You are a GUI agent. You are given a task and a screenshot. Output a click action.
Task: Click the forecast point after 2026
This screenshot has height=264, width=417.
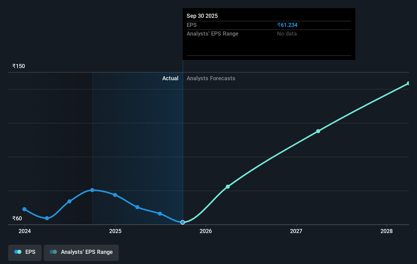228,187
